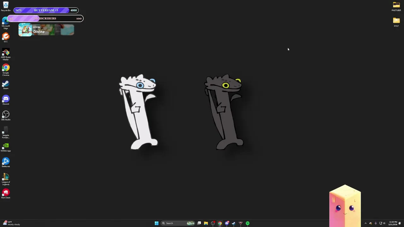Select the Riot Client desktop shortcut
Image resolution: width=404 pixels, height=227 pixels.
(x=6, y=194)
